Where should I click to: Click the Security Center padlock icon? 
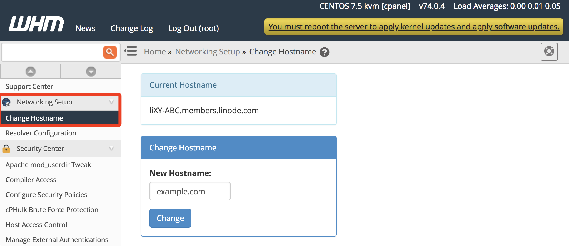tap(6, 149)
